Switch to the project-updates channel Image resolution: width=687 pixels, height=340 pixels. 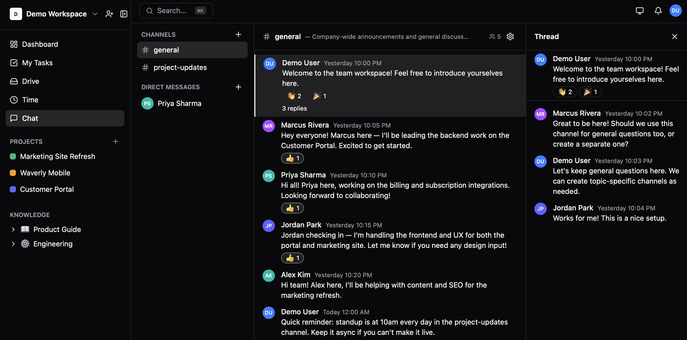click(x=180, y=68)
